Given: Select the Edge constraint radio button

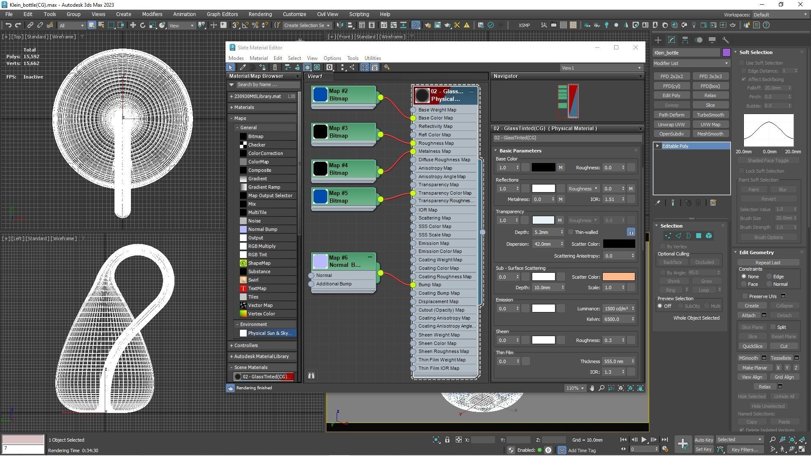Looking at the screenshot, I should (x=769, y=277).
